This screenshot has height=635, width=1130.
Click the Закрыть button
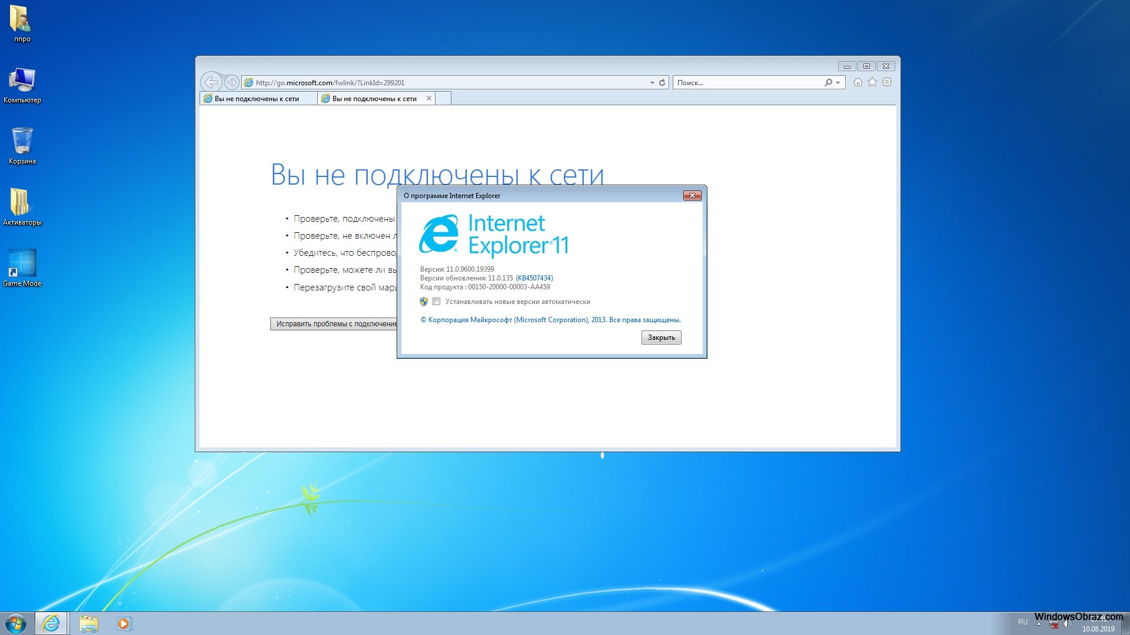coord(661,337)
